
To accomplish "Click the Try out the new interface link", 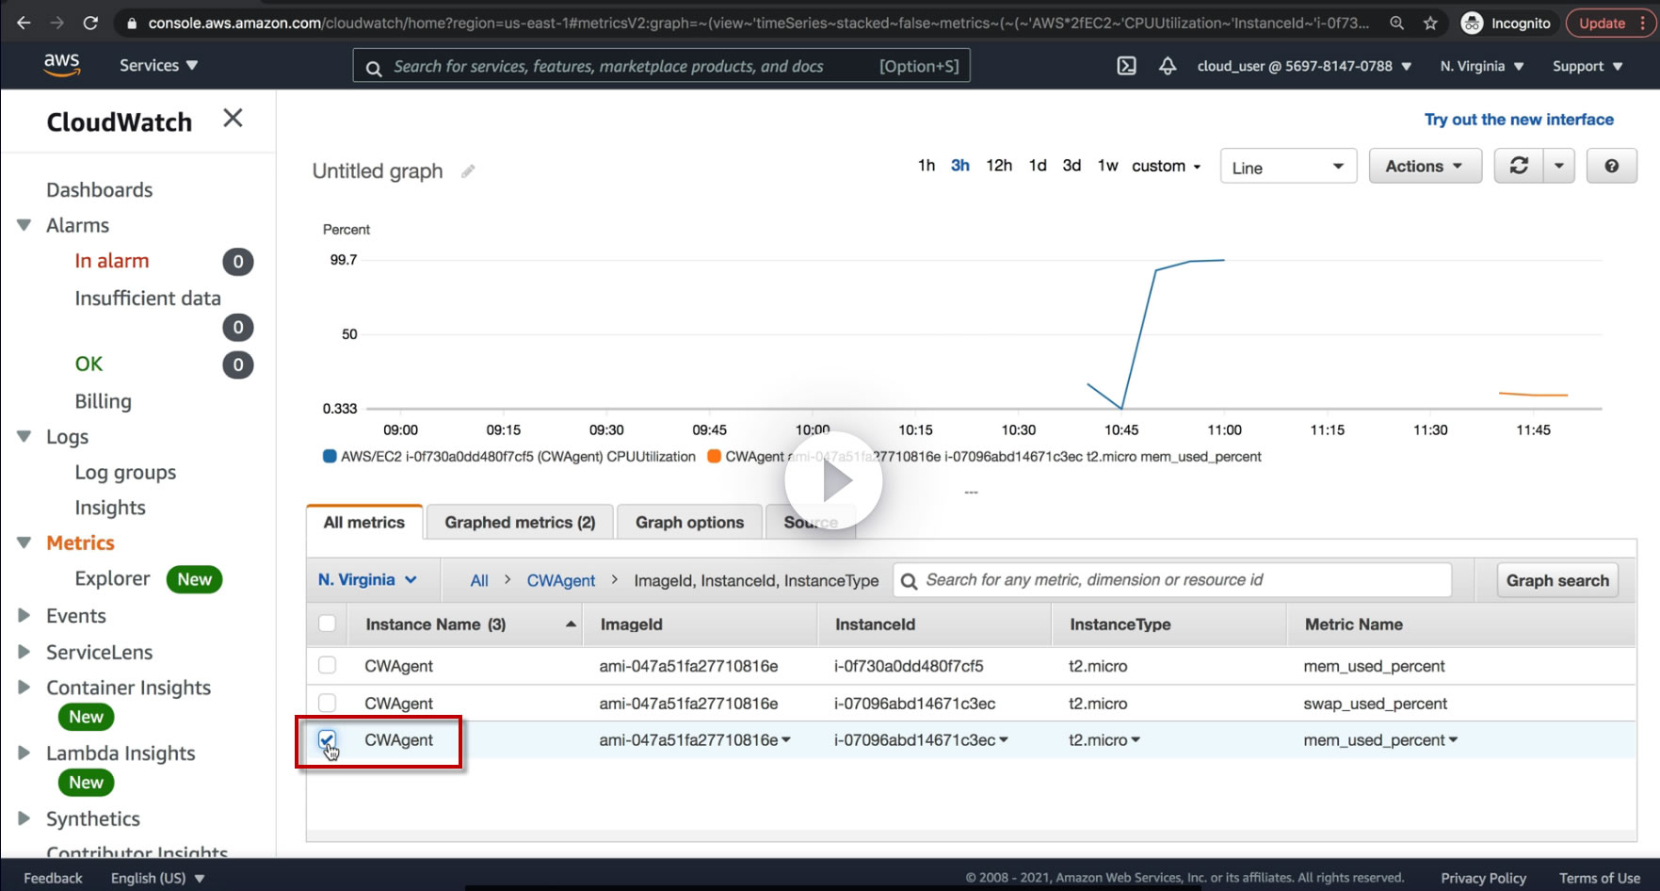I will pos(1518,120).
